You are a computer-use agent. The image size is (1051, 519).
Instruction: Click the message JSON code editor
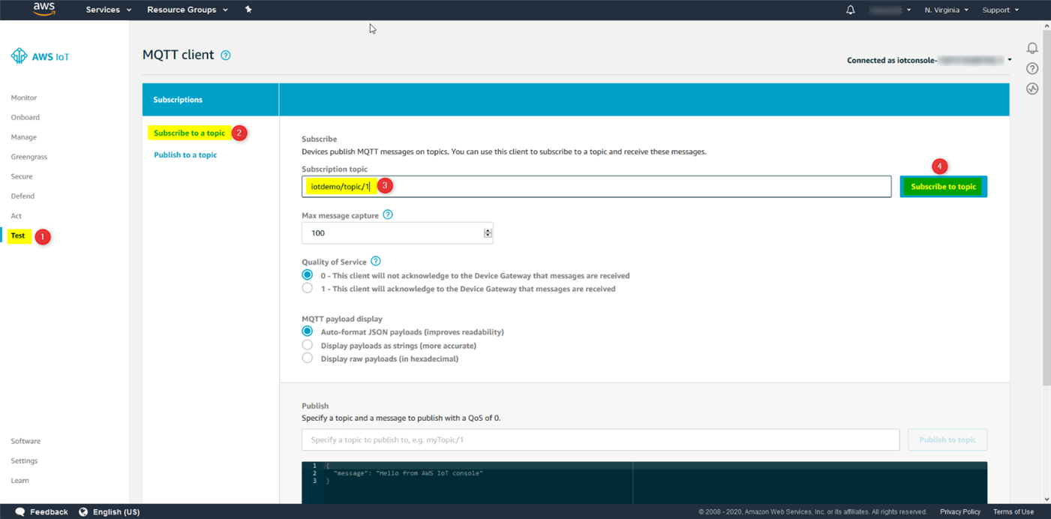click(x=644, y=482)
